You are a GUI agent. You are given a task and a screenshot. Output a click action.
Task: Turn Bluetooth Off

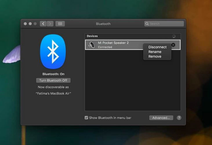[53, 80]
